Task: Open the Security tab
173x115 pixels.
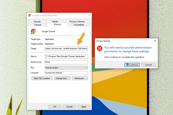Action: click(37, 22)
